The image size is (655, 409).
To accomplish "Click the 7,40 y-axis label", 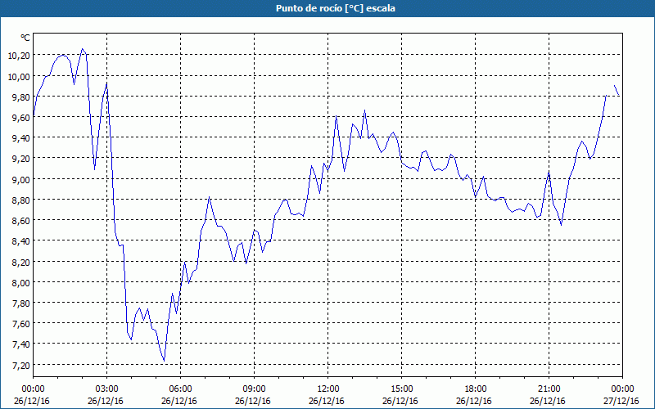I will point(21,344).
